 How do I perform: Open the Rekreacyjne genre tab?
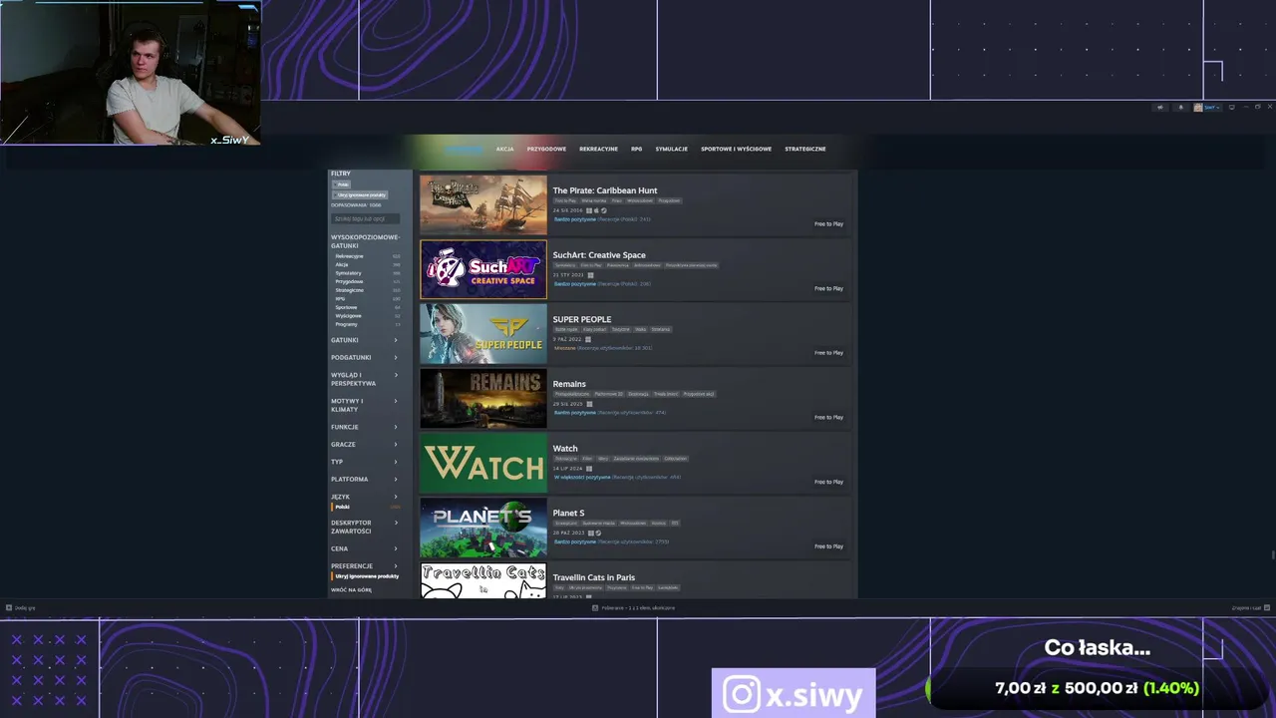(x=598, y=149)
